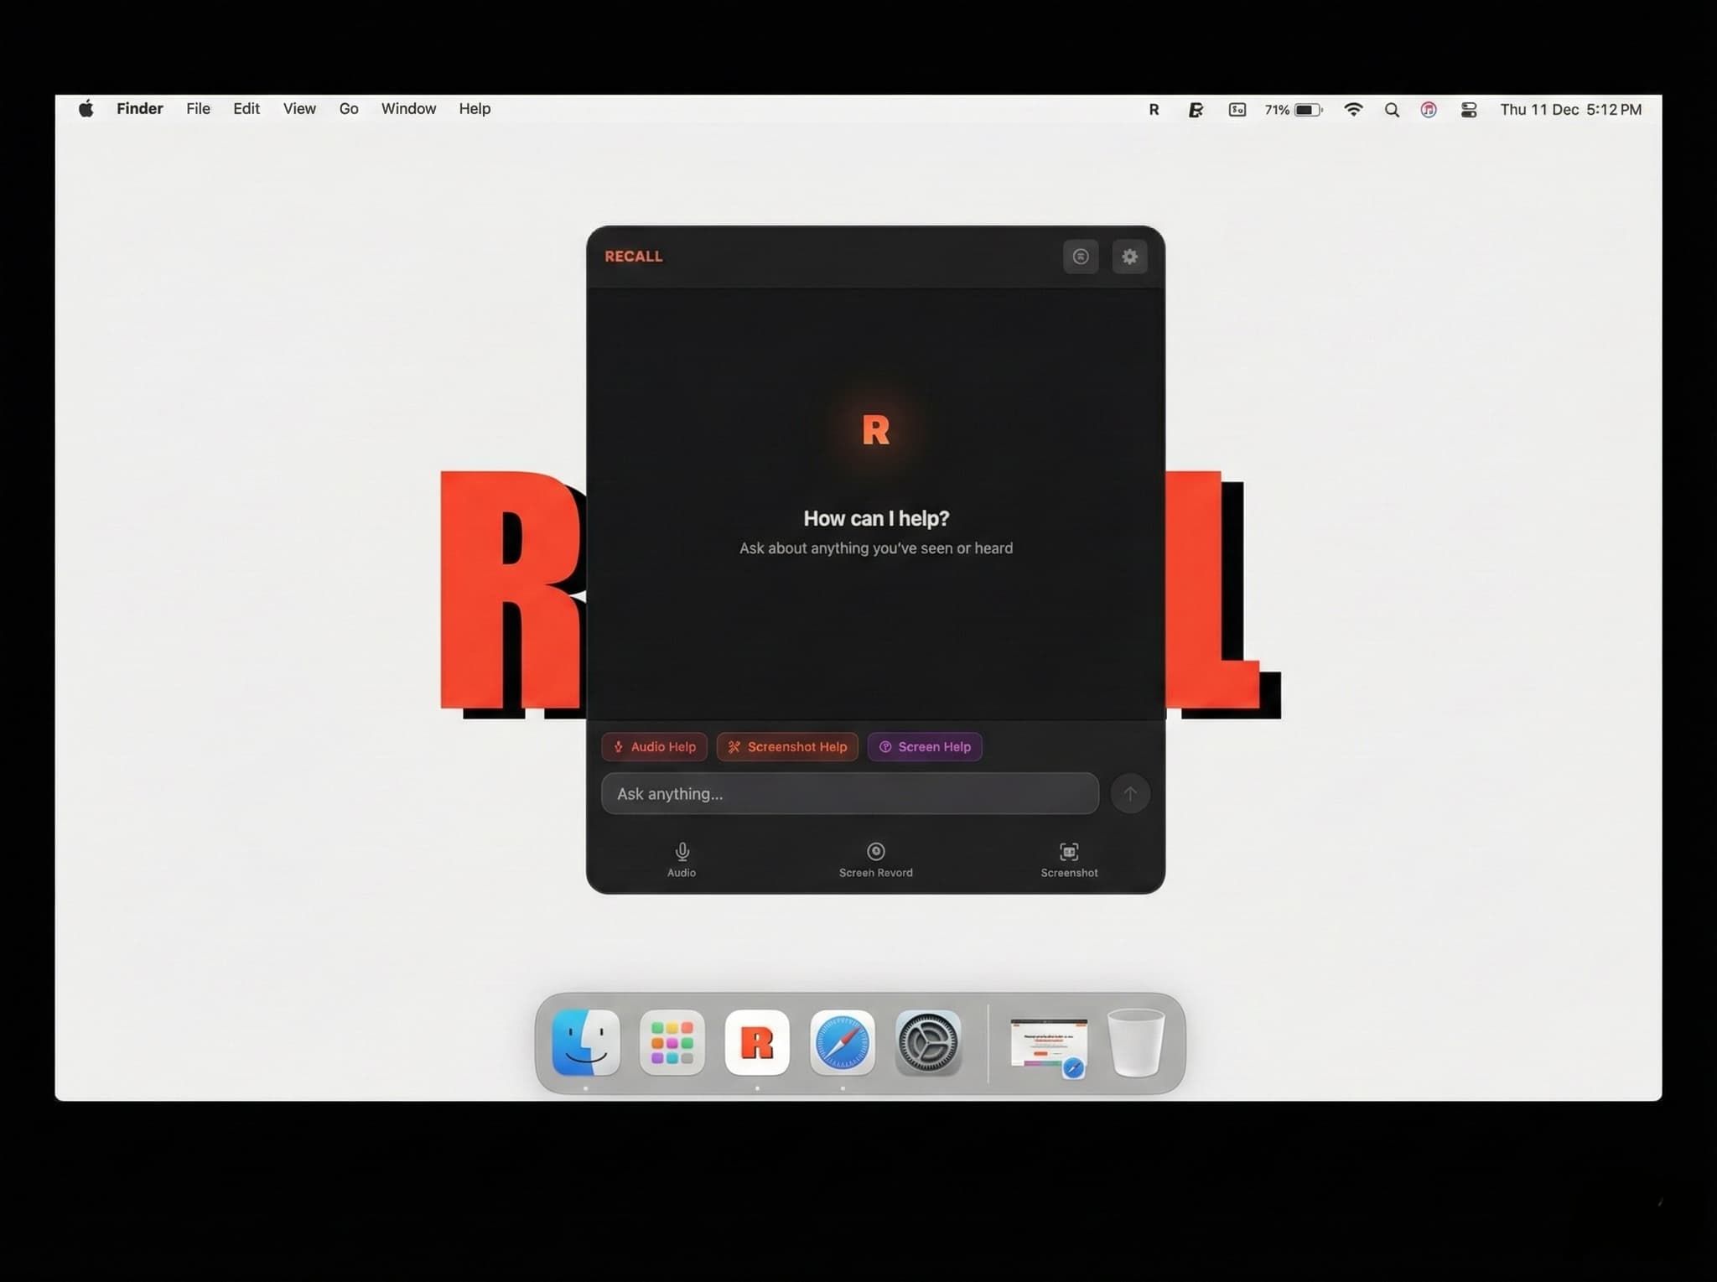Open the File menu
The width and height of the screenshot is (1717, 1282).
(198, 108)
